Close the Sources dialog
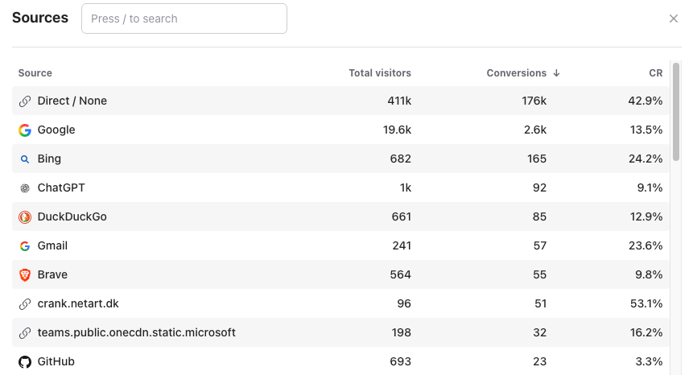 (673, 19)
